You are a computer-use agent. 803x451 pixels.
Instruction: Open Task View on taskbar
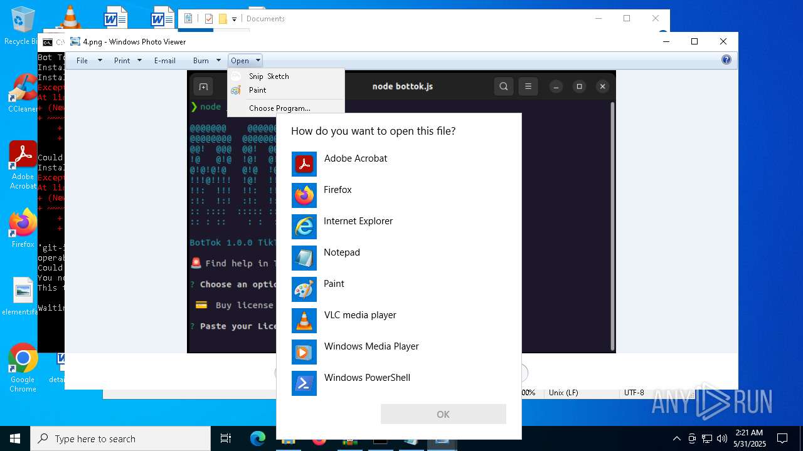point(226,438)
